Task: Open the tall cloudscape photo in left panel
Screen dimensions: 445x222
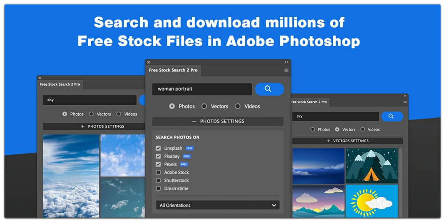Action: pyautogui.click(x=71, y=176)
